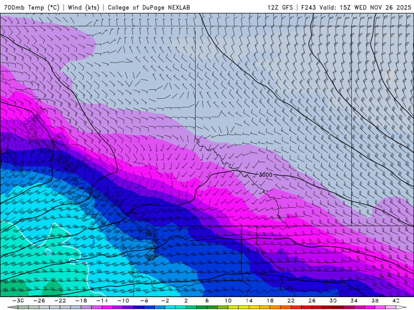Click the 18 color bar label

[x=270, y=301]
